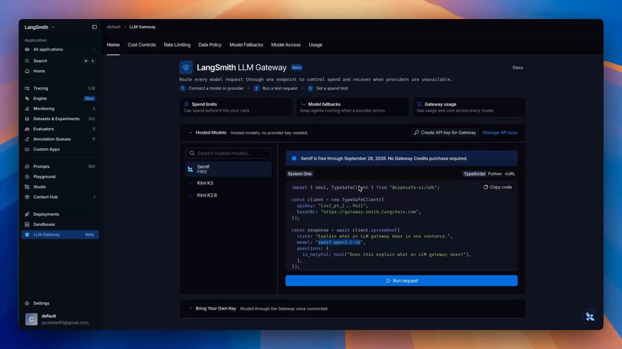The image size is (622, 349).
Task: Switch code sample to Python
Action: click(x=495, y=174)
